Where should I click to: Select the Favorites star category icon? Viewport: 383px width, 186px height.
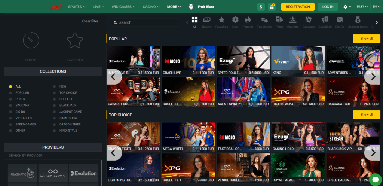221,20
